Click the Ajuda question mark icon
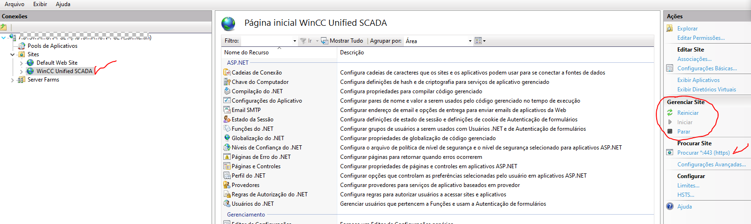Screen dimensions: 751x224 [670, 207]
